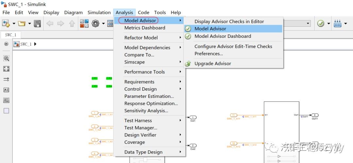The width and height of the screenshot is (353, 163).
Task: Open the New Model dropdown arrow
Action: click(14, 23)
